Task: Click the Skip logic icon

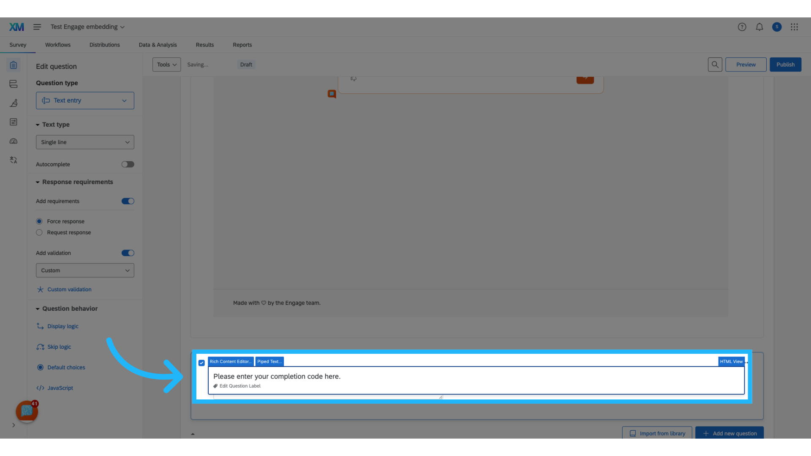Action: [40, 347]
